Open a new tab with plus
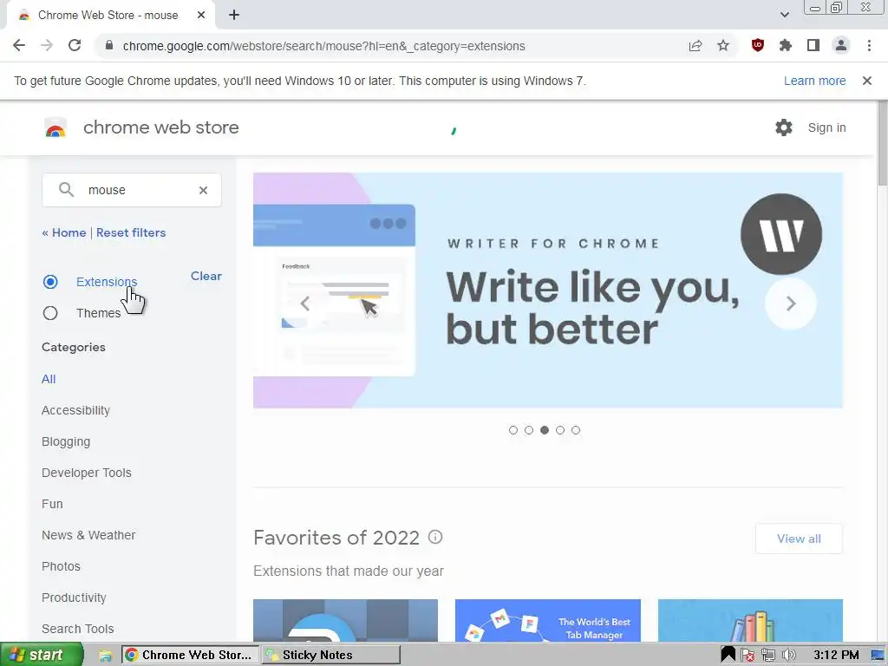The width and height of the screenshot is (888, 666). [234, 16]
